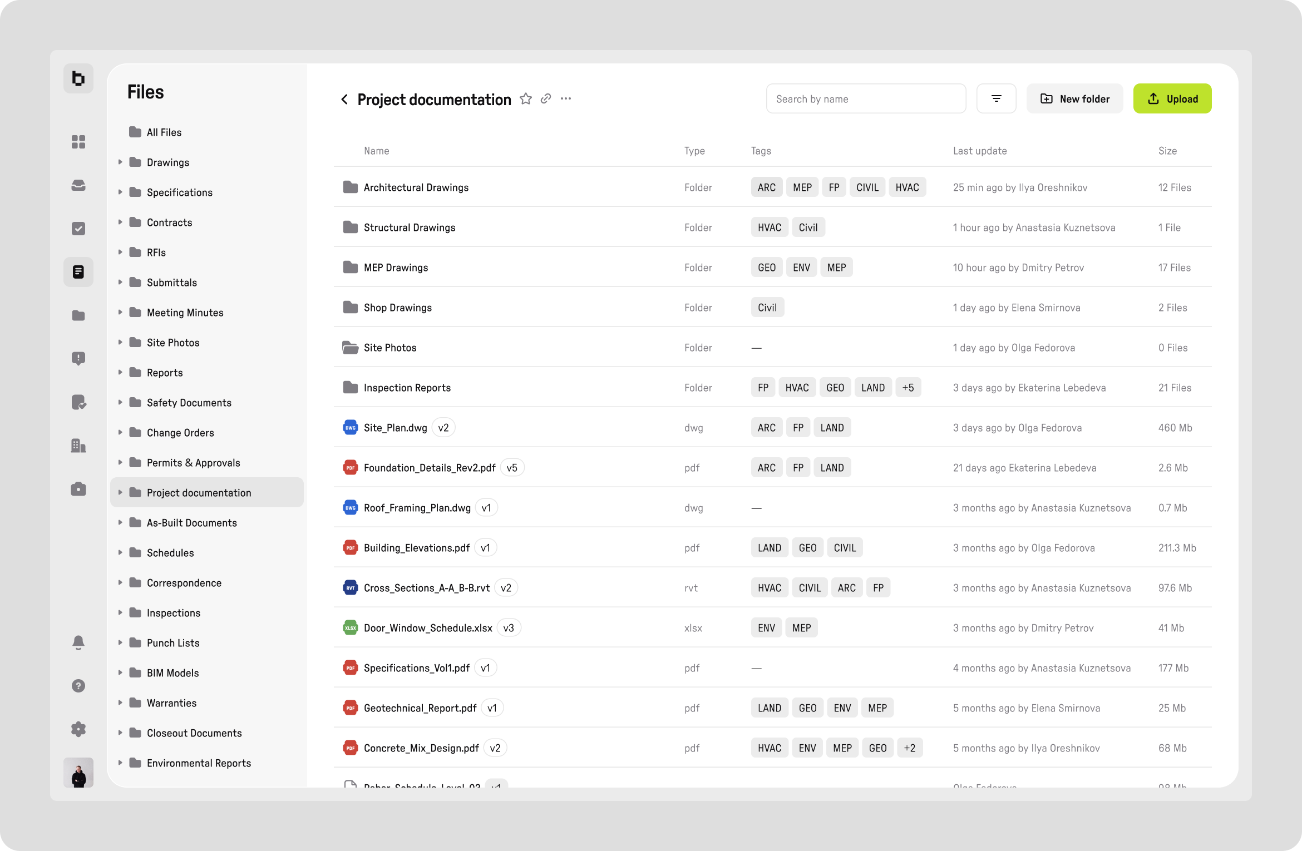
Task: Open the documents icon in sidebar
Action: tap(78, 272)
